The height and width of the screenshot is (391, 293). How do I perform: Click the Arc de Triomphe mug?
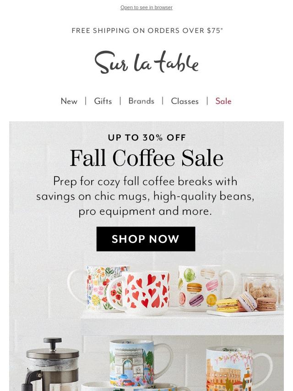(x=133, y=364)
